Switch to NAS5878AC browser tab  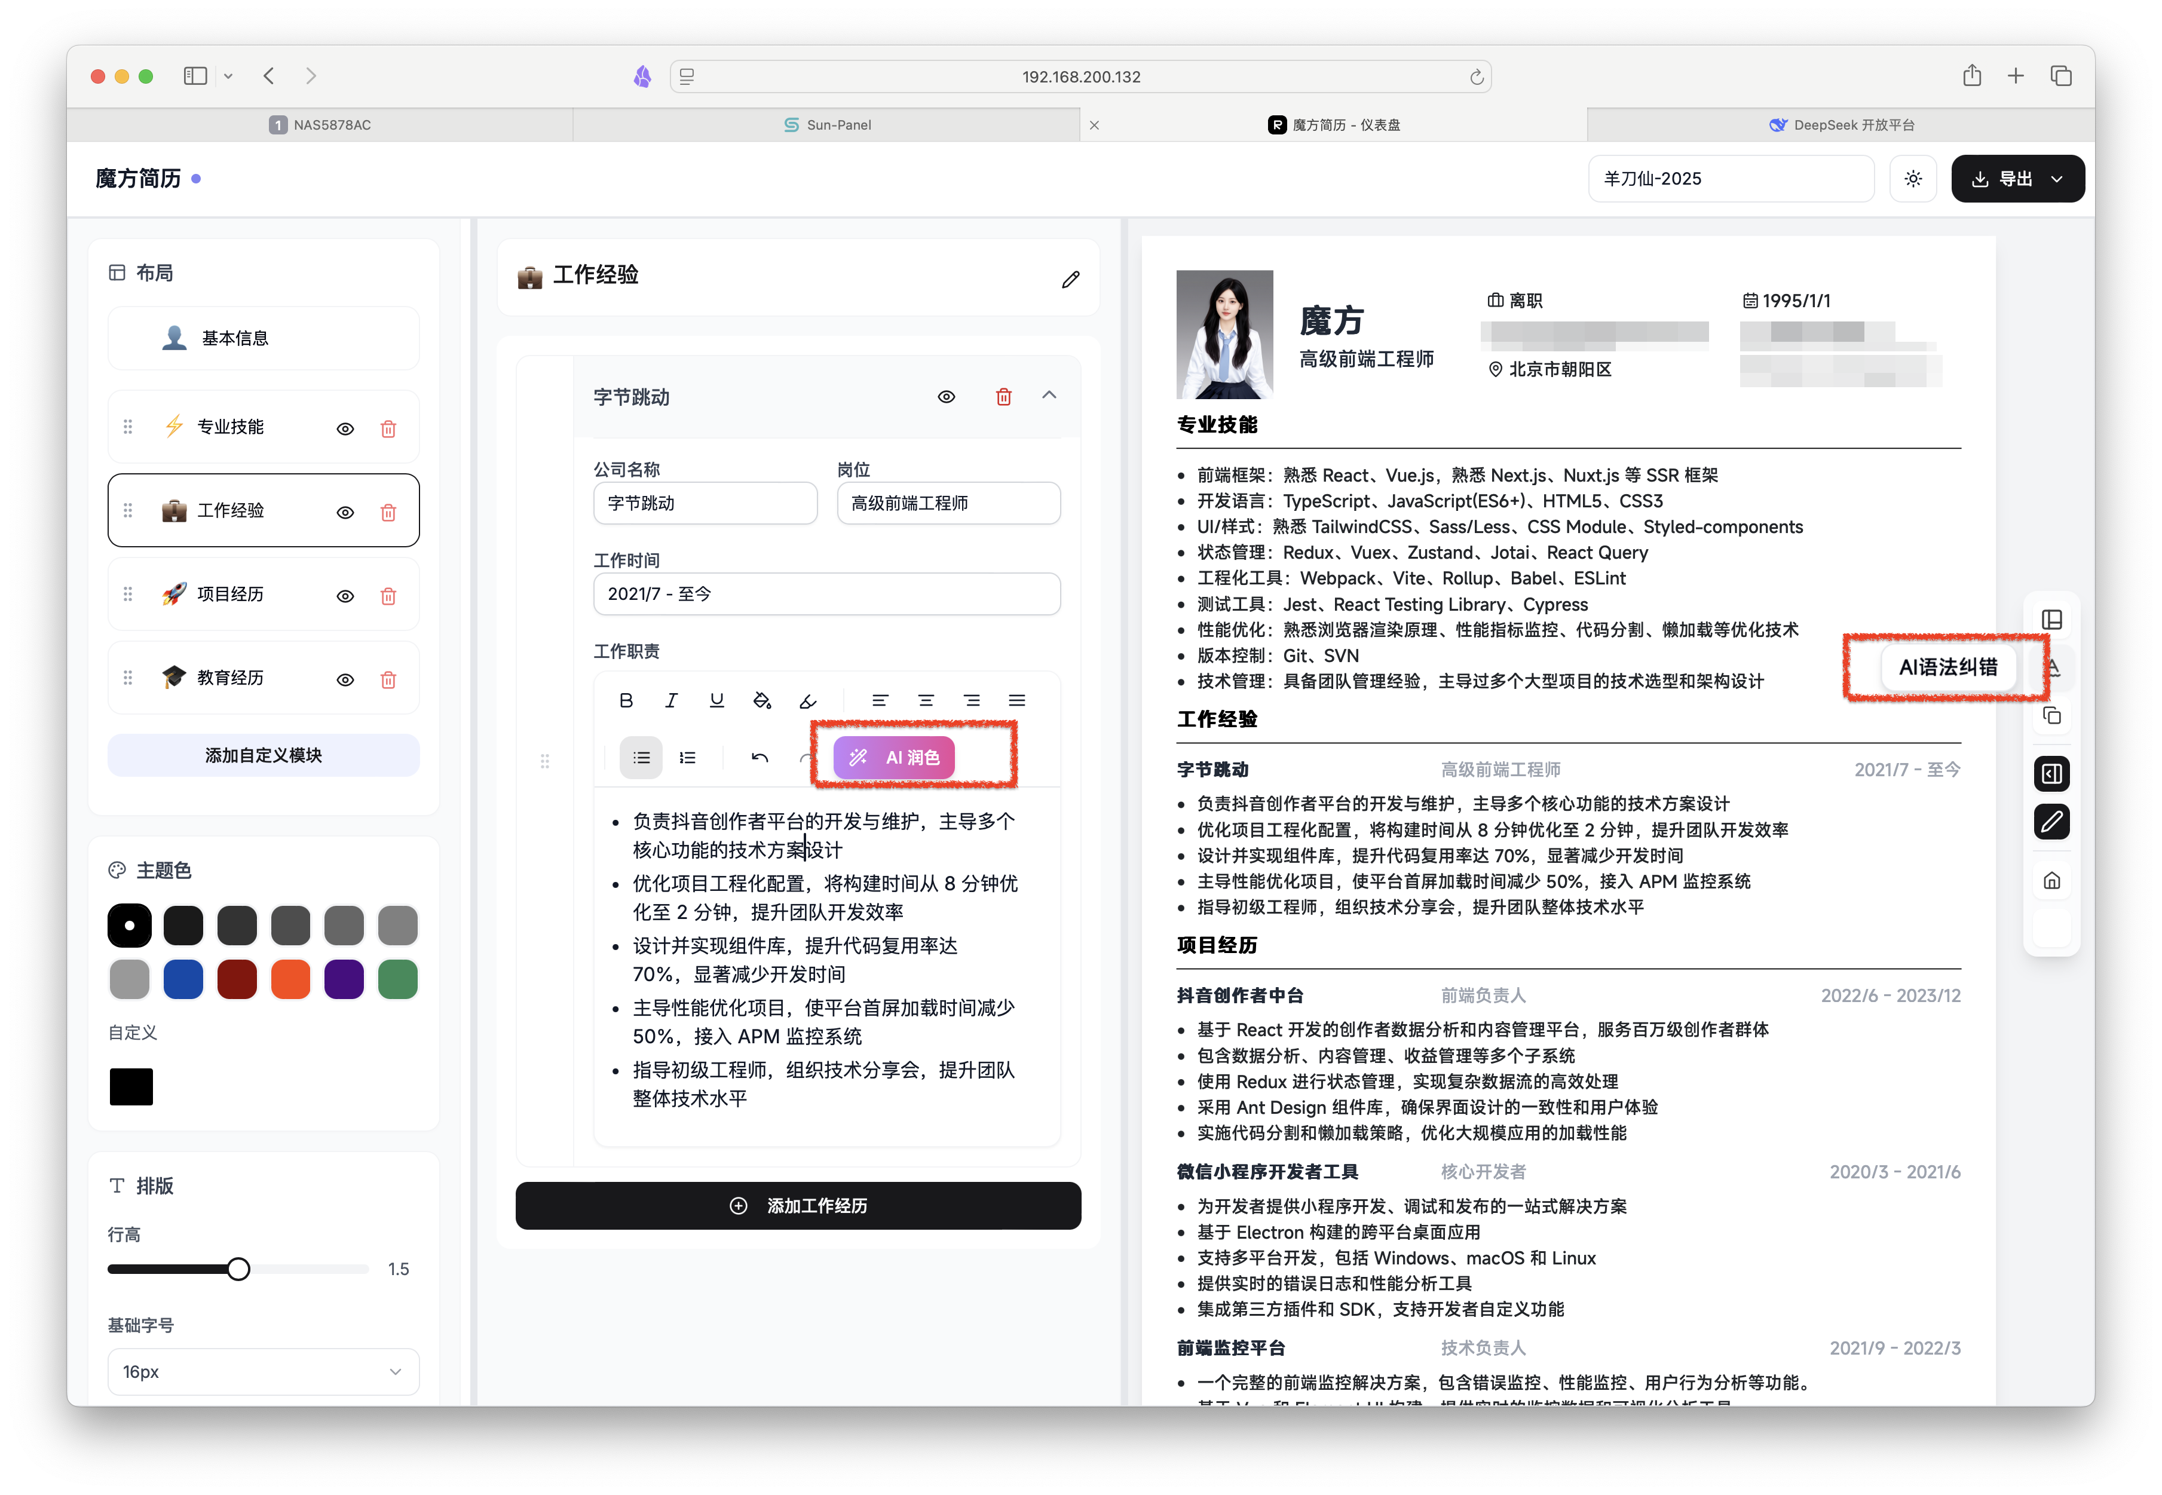pyautogui.click(x=320, y=124)
